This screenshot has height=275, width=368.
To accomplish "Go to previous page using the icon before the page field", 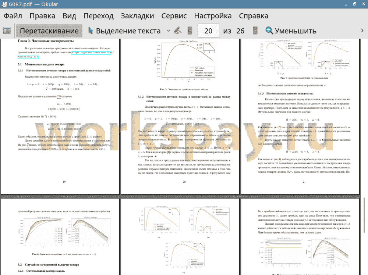I will pos(190,31).
